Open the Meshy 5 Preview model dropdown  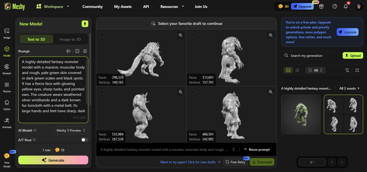pyautogui.click(x=71, y=130)
